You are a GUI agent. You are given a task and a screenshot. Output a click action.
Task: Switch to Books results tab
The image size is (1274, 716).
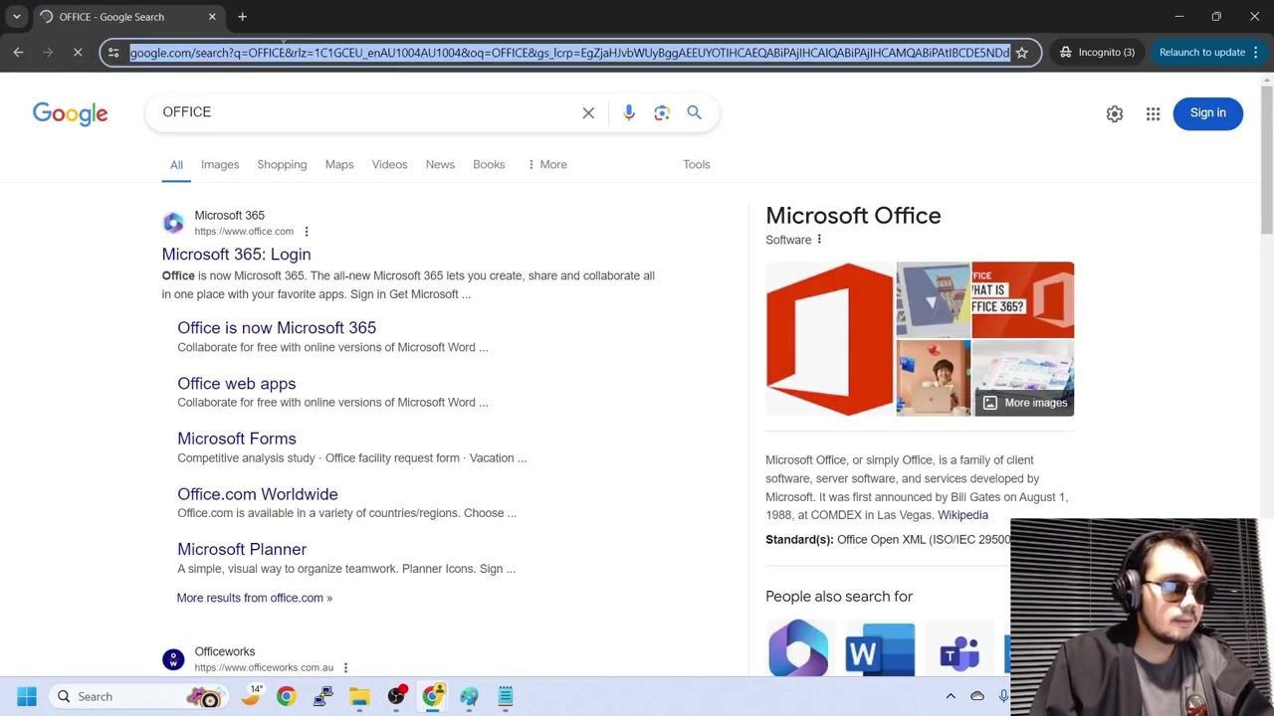(489, 165)
